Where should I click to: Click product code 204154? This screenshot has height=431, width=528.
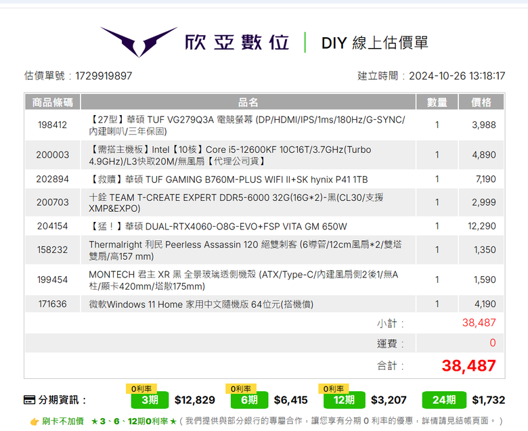click(x=53, y=226)
